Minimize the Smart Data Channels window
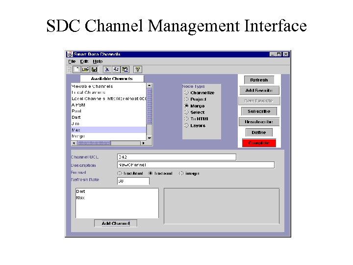 [273, 54]
